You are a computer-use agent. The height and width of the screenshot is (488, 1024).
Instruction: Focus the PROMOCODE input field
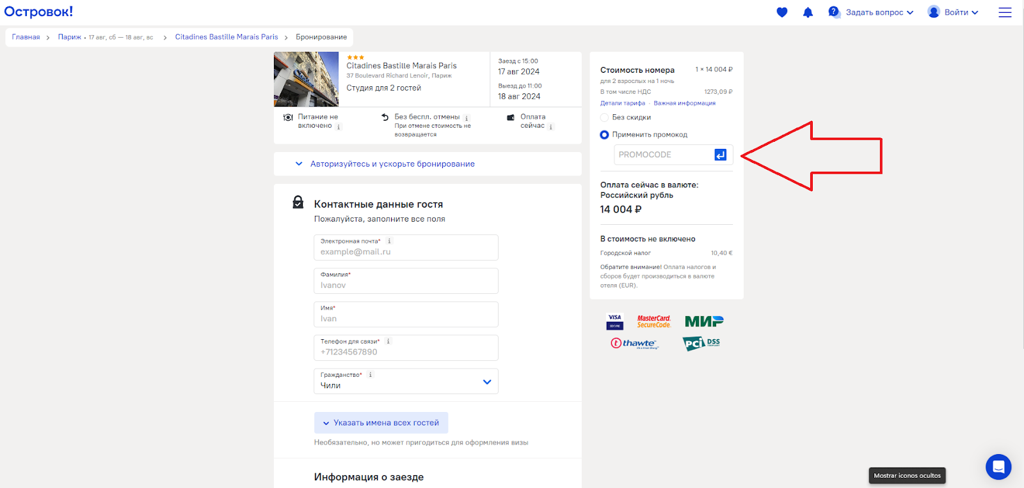(x=664, y=155)
